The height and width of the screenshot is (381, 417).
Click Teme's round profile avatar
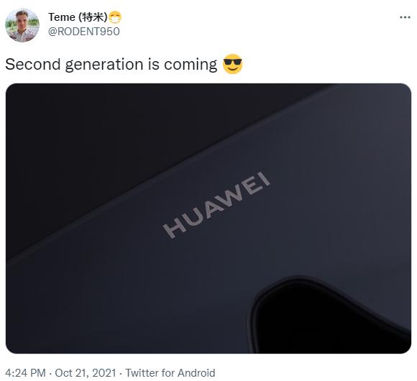pos(22,25)
